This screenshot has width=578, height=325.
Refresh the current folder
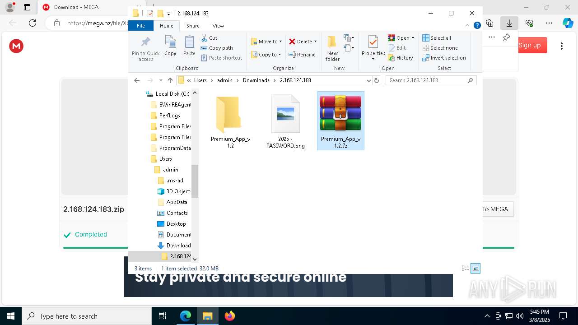tap(377, 80)
